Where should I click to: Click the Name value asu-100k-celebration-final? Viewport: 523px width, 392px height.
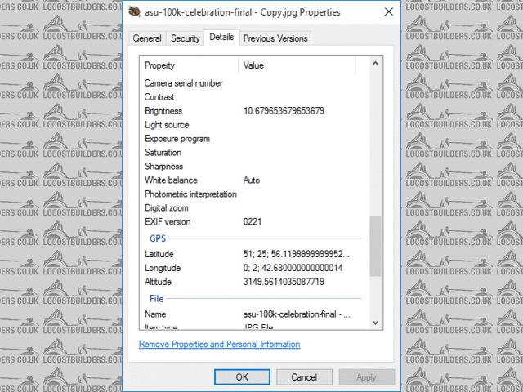click(297, 314)
